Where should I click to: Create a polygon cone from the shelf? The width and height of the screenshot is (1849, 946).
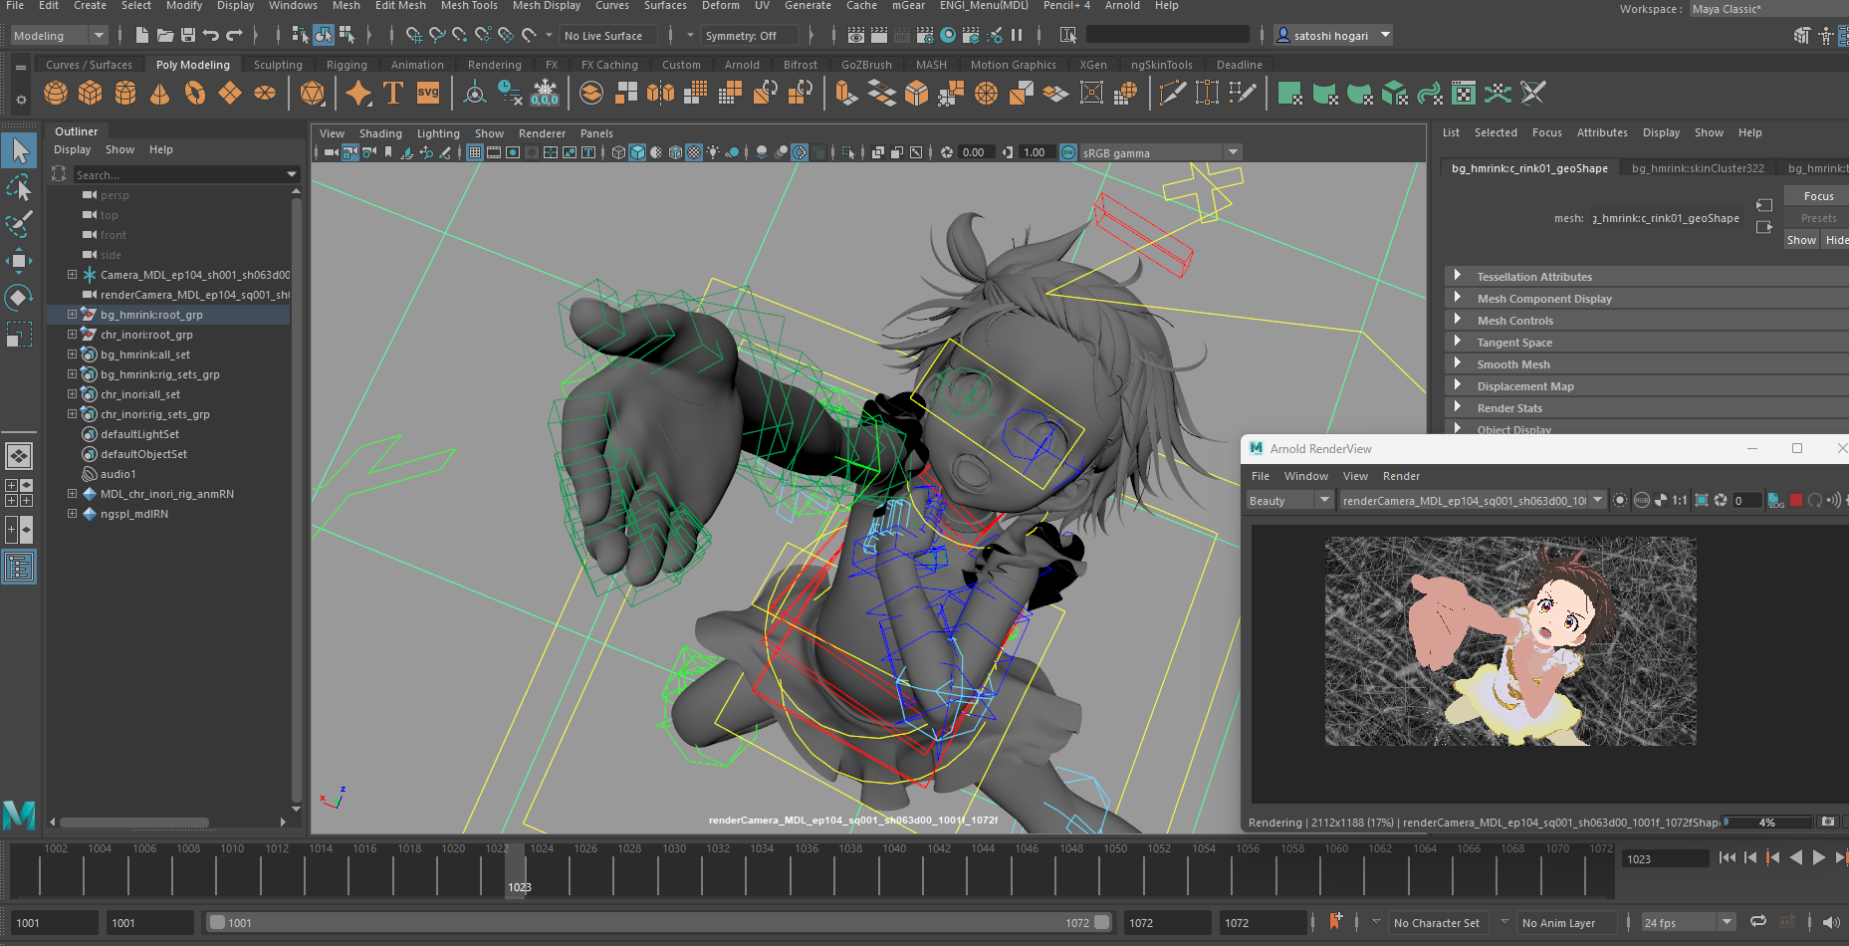pos(159,94)
